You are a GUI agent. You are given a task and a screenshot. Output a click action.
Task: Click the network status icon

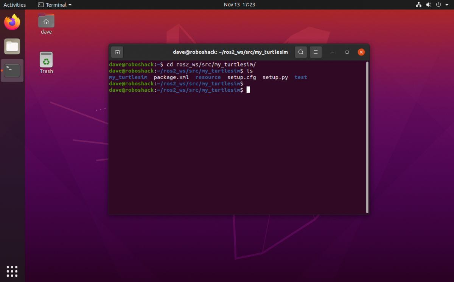pyautogui.click(x=418, y=5)
